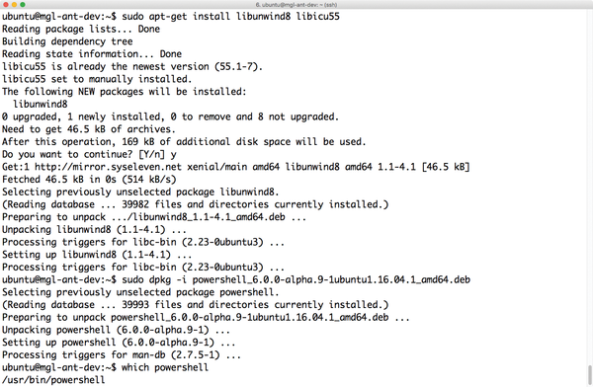The width and height of the screenshot is (593, 387).
Task: Click the 'sudo apt-get install' command line
Action: (230, 16)
